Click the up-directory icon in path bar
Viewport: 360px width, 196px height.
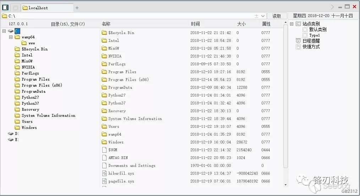[256, 16]
